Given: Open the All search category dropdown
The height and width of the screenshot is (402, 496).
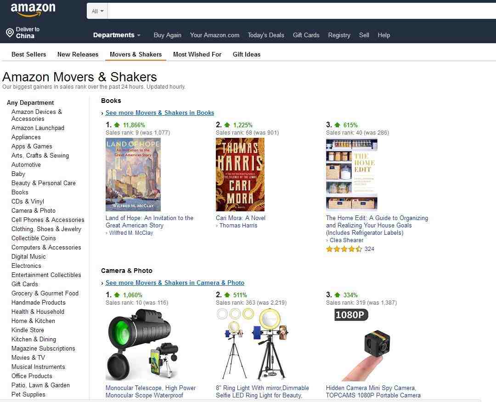Looking at the screenshot, I should coord(97,11).
